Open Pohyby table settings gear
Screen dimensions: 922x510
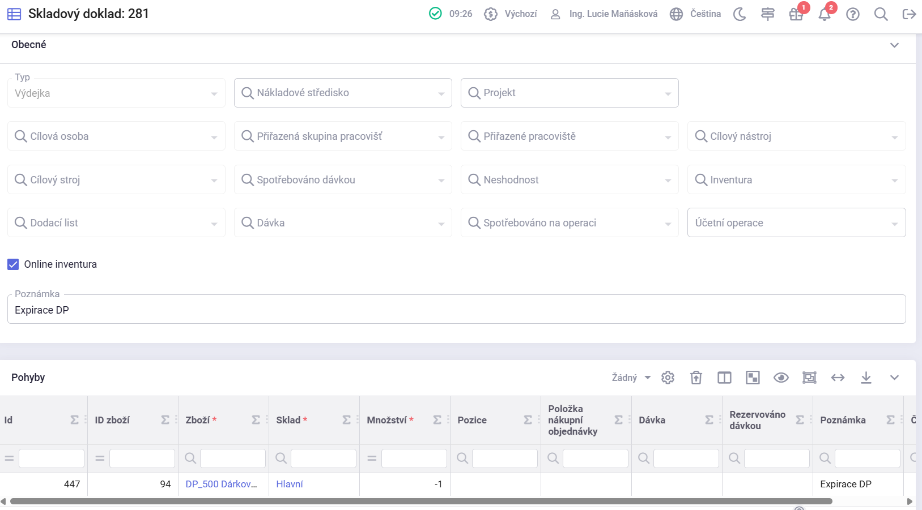coord(668,378)
